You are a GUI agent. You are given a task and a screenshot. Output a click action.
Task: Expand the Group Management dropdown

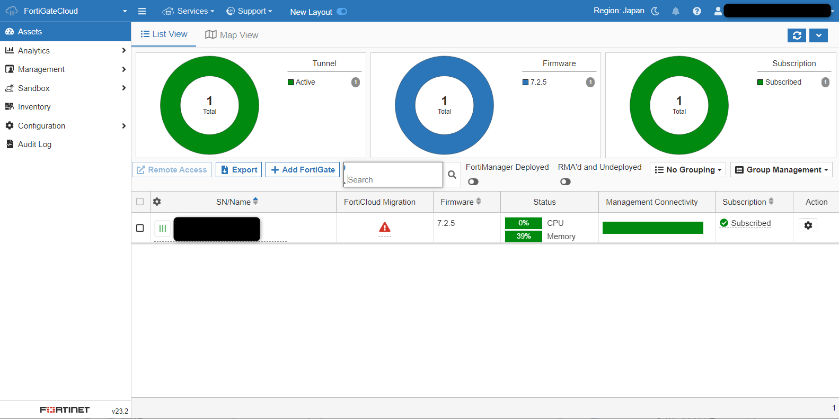[781, 170]
